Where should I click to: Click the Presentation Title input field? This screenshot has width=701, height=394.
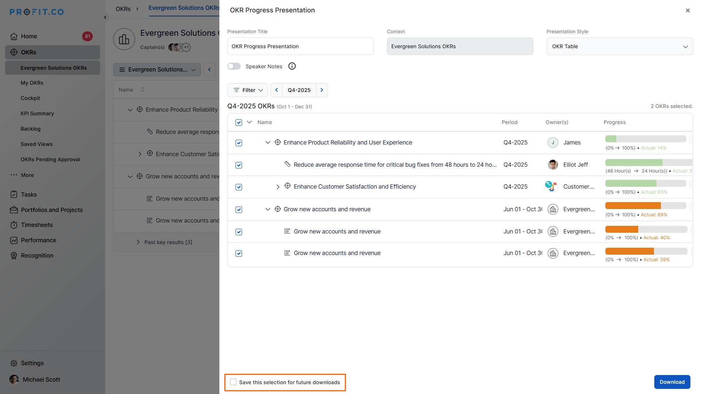(x=300, y=46)
